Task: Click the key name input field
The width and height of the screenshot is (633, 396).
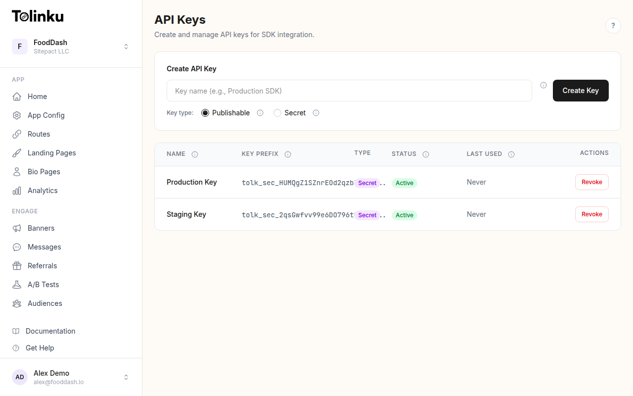Action: [x=349, y=91]
